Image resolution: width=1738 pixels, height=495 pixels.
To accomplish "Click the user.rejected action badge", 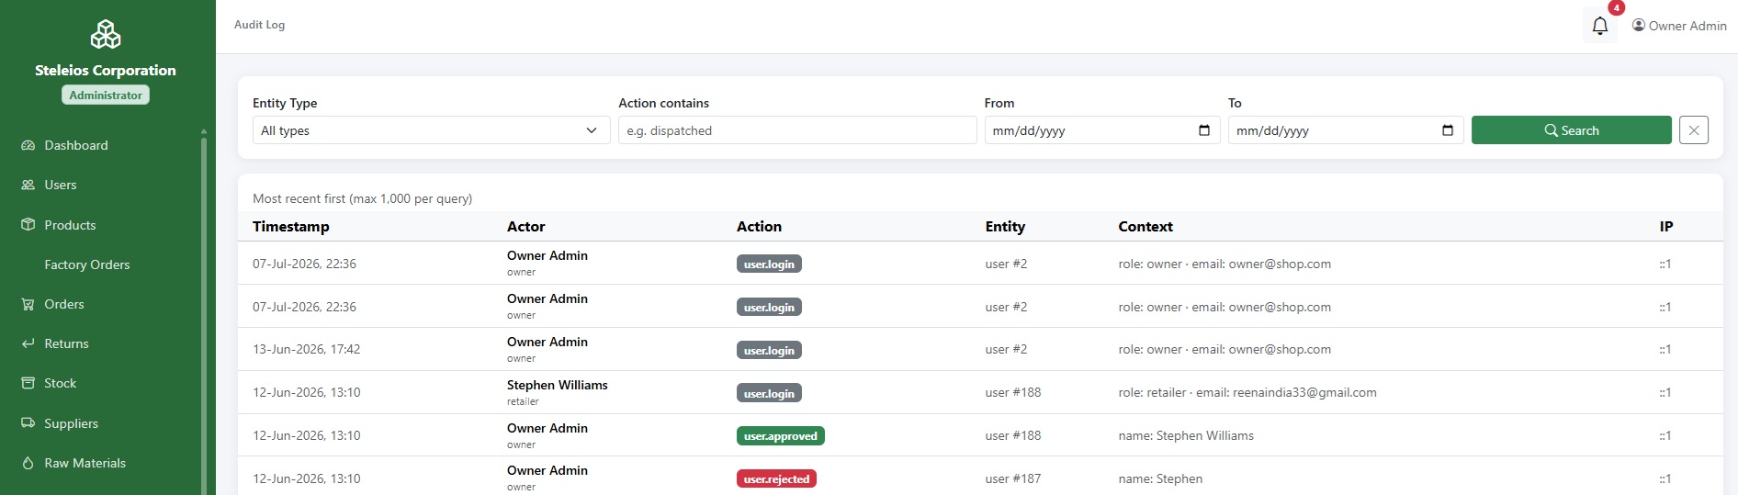I will click(776, 478).
